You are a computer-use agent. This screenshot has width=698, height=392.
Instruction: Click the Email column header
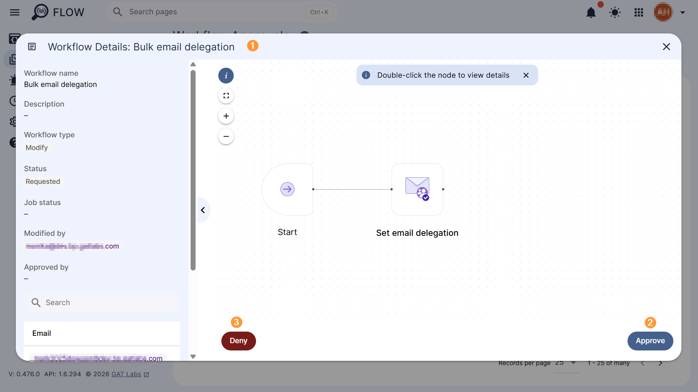42,334
